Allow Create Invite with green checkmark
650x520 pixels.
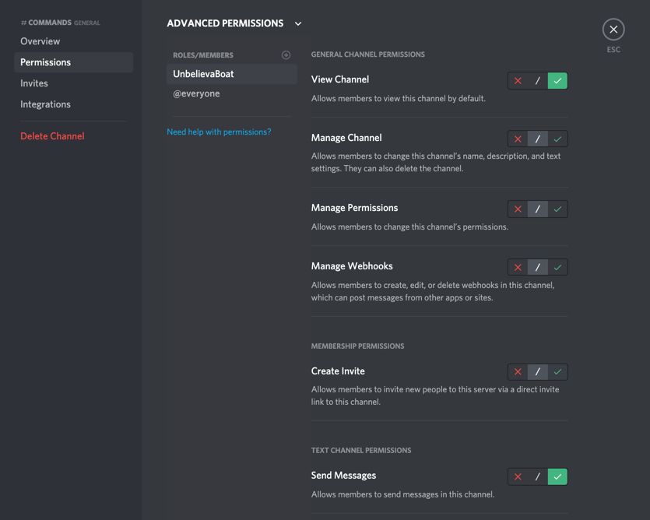[557, 372]
